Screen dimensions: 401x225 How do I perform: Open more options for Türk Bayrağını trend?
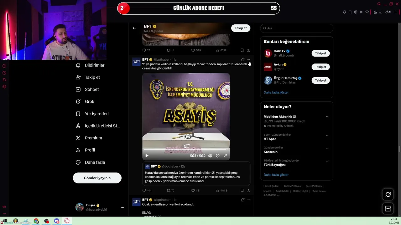tap(328, 161)
